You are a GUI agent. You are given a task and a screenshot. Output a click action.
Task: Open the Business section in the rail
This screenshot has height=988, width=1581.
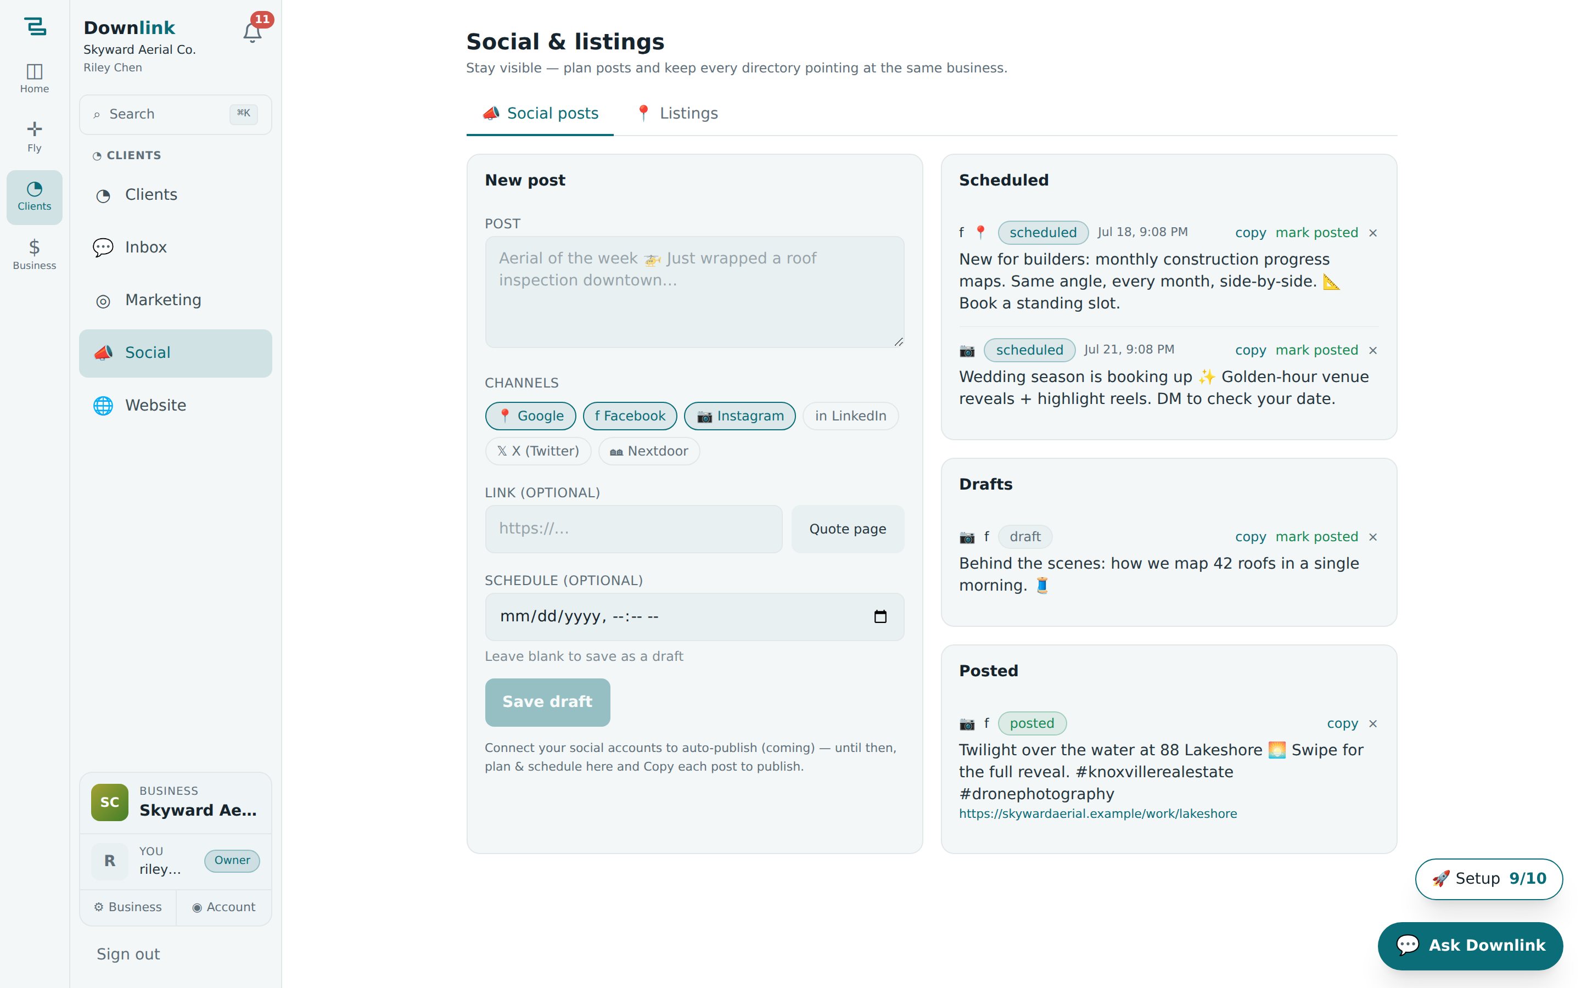pyautogui.click(x=35, y=255)
